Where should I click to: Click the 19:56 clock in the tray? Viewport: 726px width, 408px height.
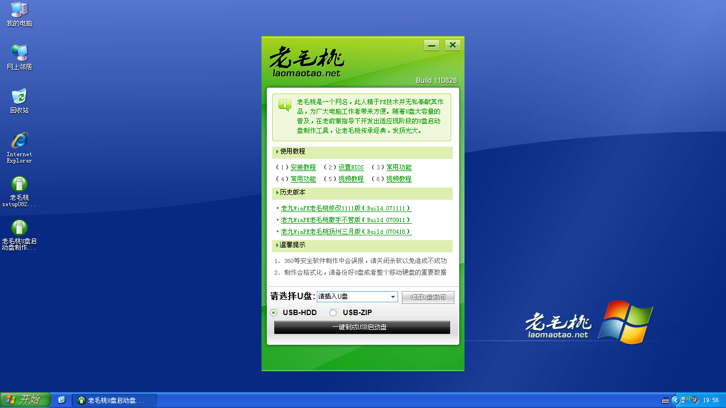(711, 400)
